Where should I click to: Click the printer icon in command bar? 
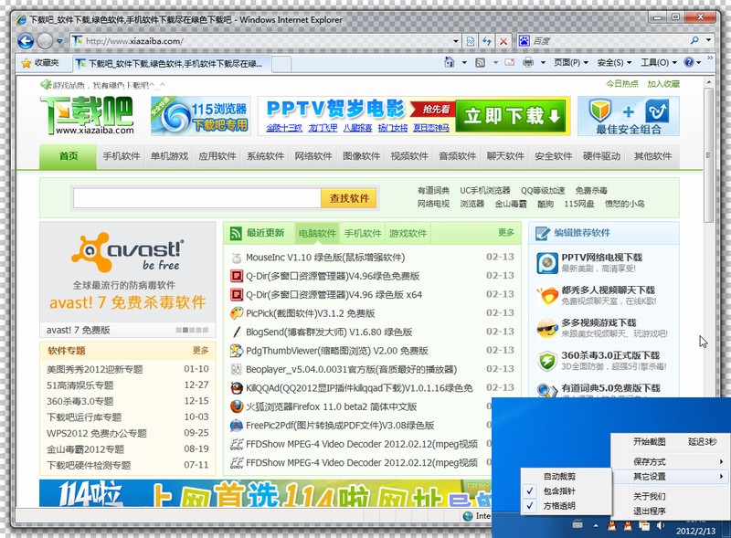[528, 62]
